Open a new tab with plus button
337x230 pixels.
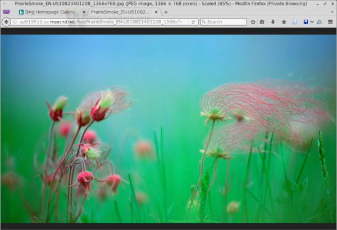(166, 12)
